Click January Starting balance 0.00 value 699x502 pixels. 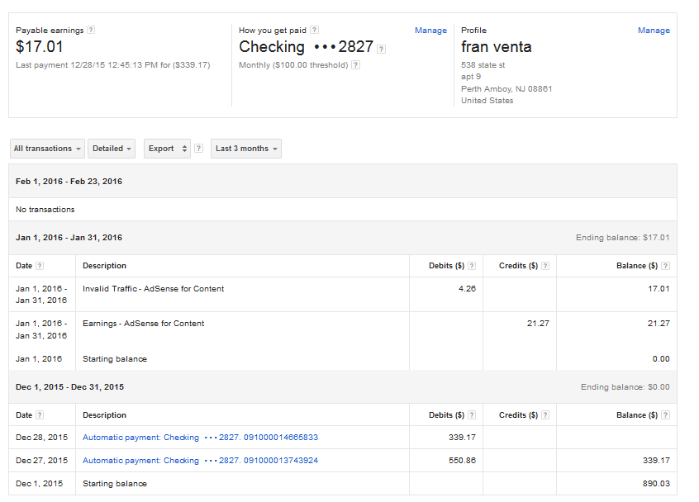pos(661,359)
